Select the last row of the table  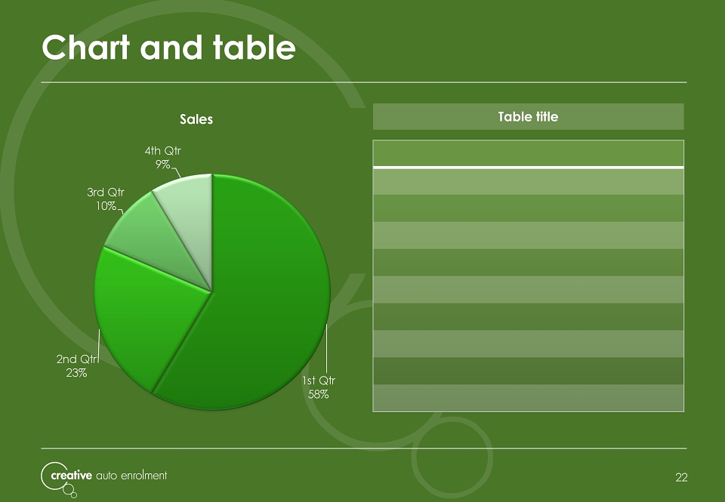(x=528, y=398)
